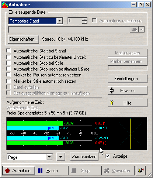
Task: Click the WaveLab logo in title bar
Action: (x=5, y=5)
